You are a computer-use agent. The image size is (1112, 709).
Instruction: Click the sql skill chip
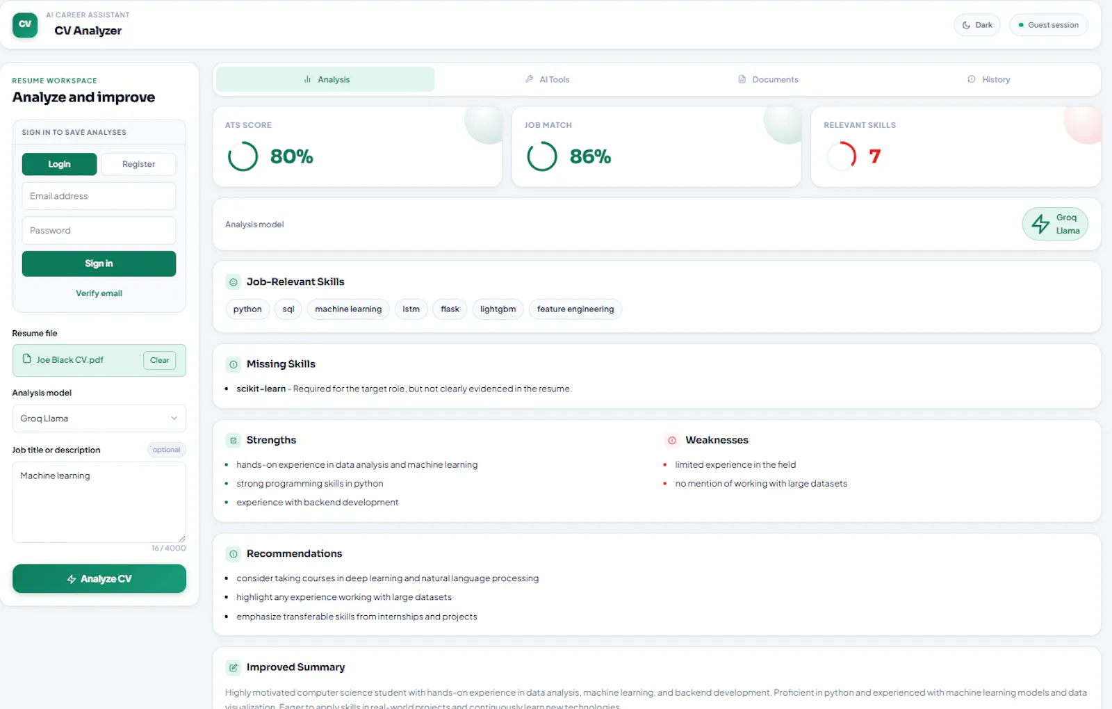(288, 309)
